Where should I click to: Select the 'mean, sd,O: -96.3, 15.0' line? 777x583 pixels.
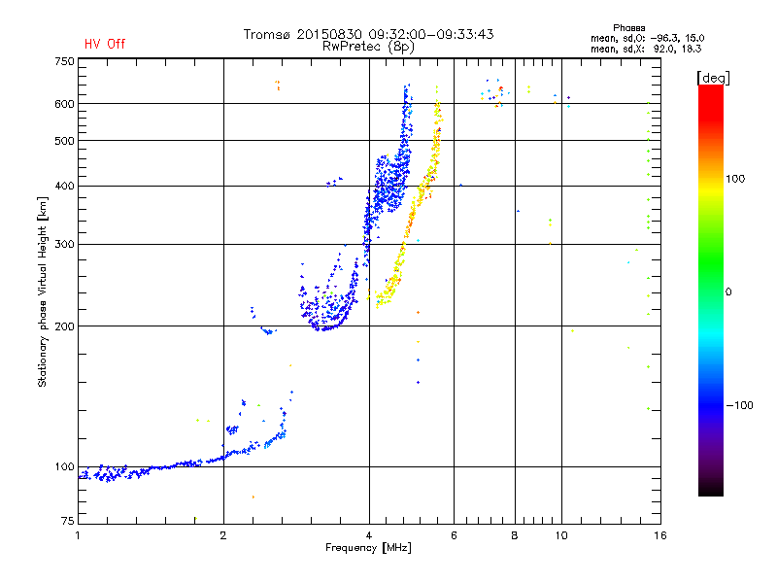(647, 38)
